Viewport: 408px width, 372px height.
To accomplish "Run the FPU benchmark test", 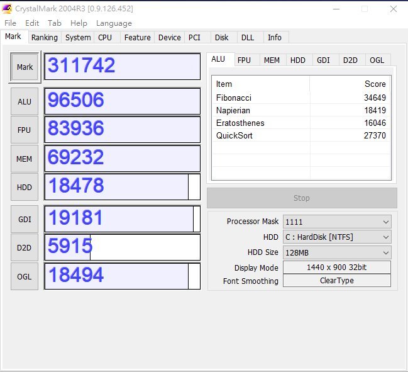I will 25,130.
